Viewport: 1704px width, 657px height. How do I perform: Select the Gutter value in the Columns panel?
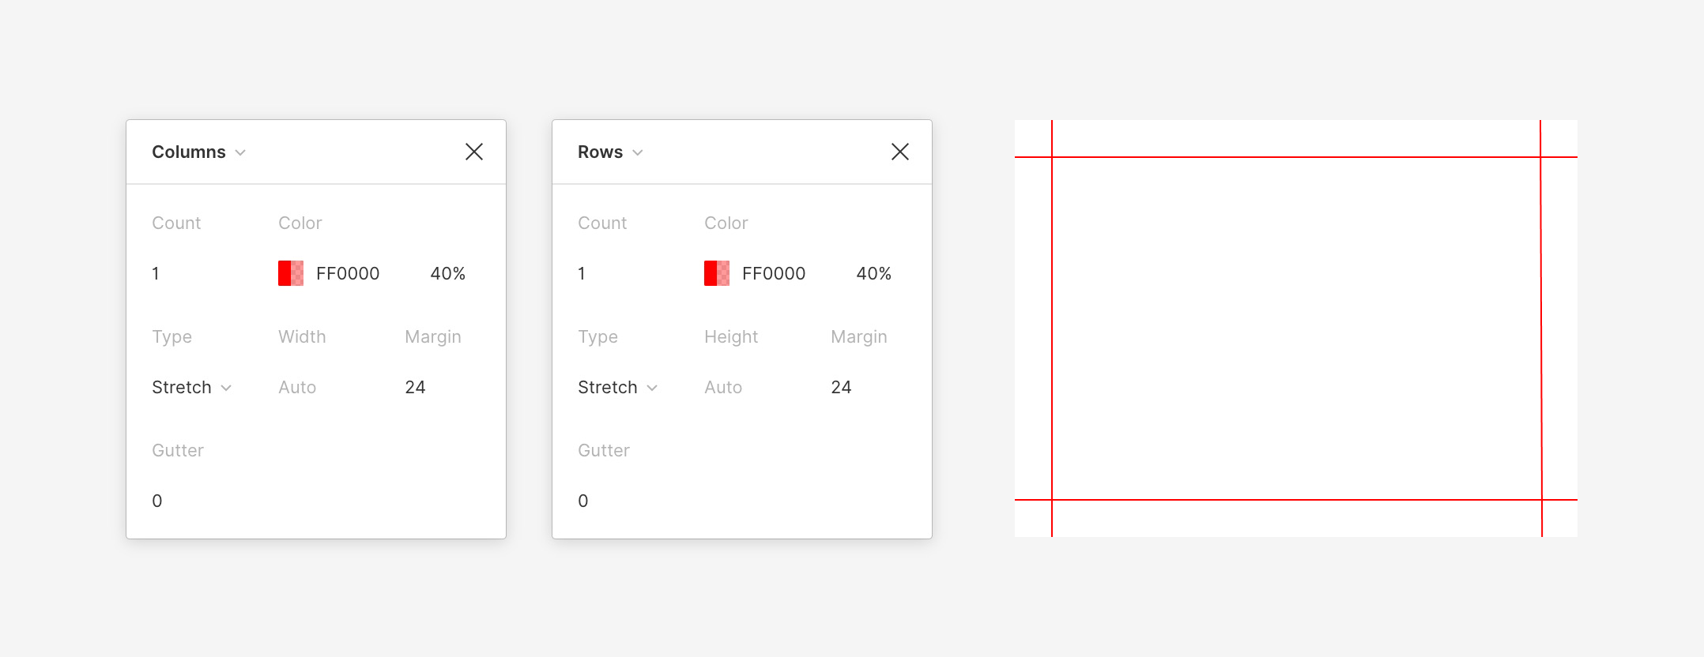[156, 500]
